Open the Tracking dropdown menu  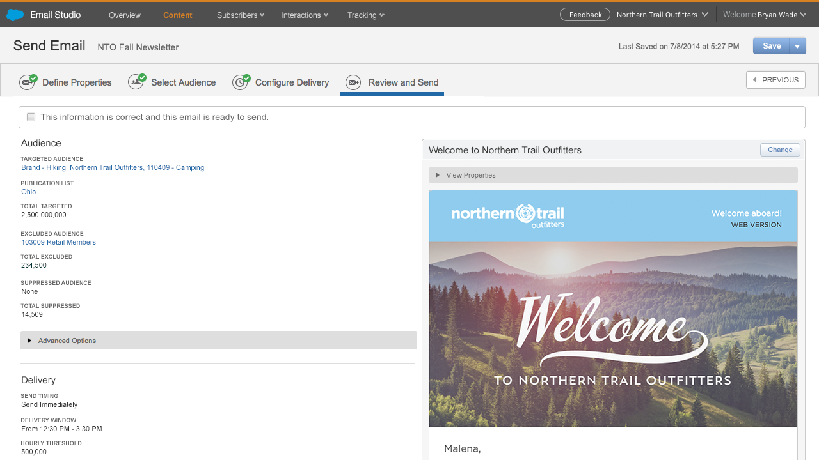point(366,15)
